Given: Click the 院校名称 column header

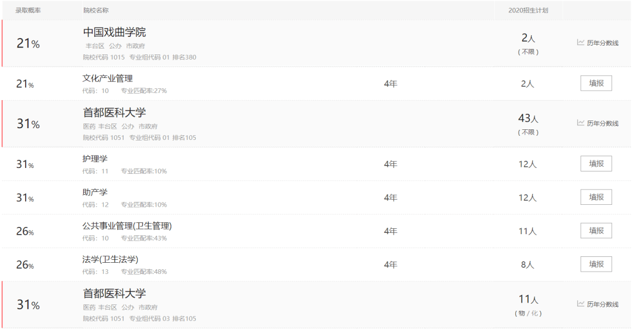Looking at the screenshot, I should [96, 11].
